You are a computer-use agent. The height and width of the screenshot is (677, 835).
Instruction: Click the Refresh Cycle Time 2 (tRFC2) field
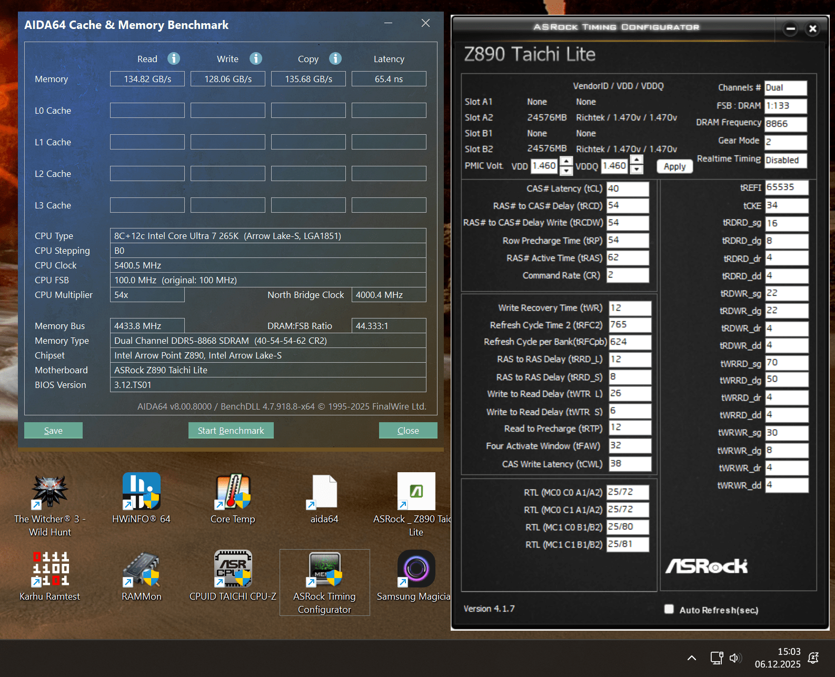pyautogui.click(x=630, y=325)
